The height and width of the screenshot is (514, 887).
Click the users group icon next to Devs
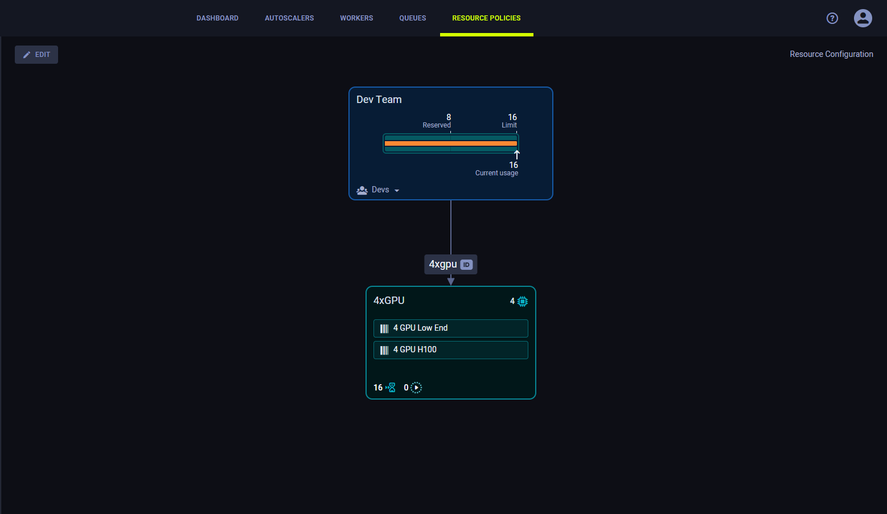click(362, 190)
